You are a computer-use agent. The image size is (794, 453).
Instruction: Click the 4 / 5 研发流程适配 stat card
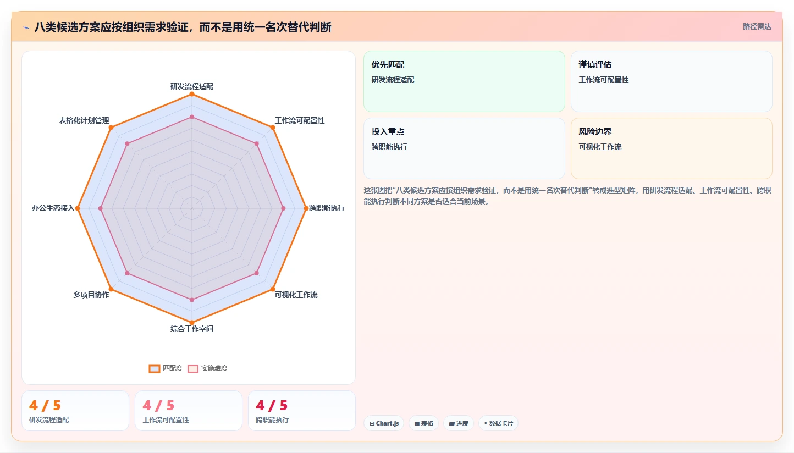coord(75,411)
